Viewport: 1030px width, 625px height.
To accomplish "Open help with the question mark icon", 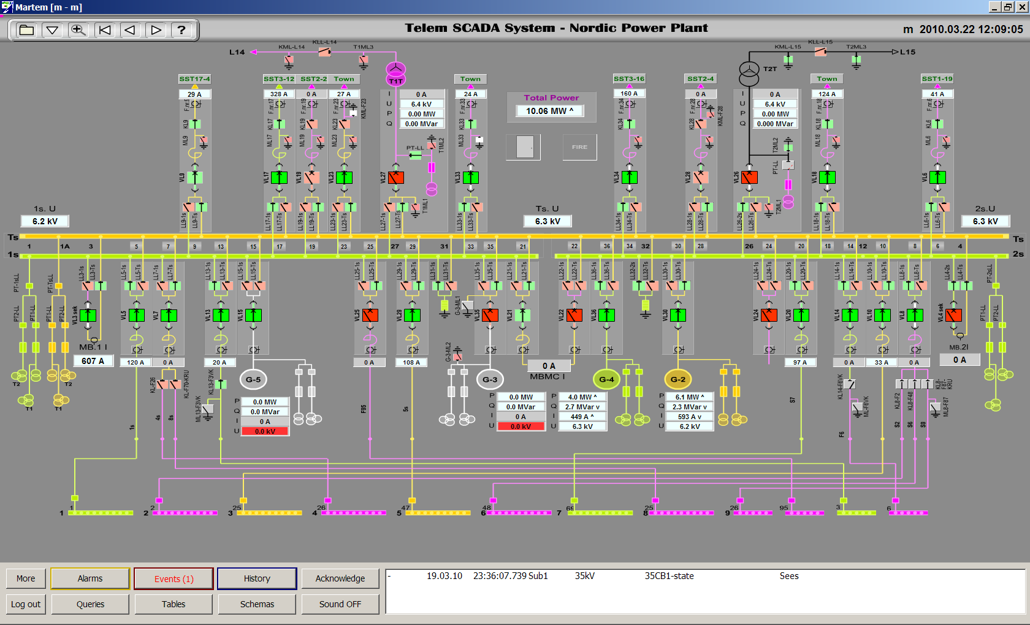I will click(x=181, y=30).
